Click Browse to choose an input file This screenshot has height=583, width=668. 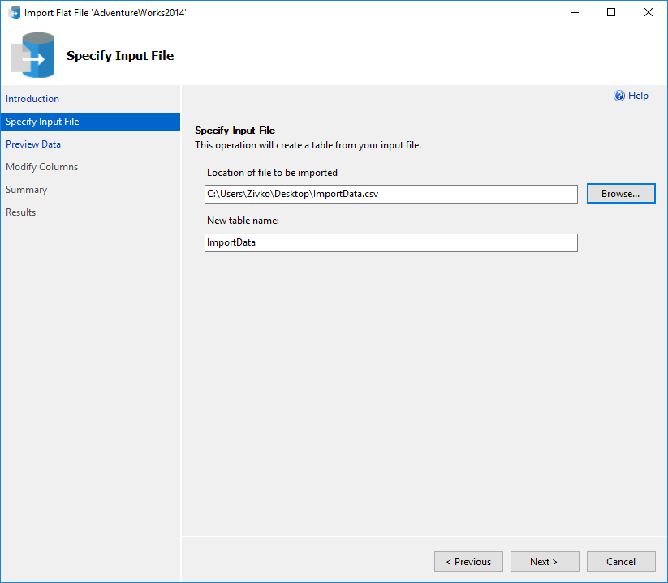coord(620,193)
